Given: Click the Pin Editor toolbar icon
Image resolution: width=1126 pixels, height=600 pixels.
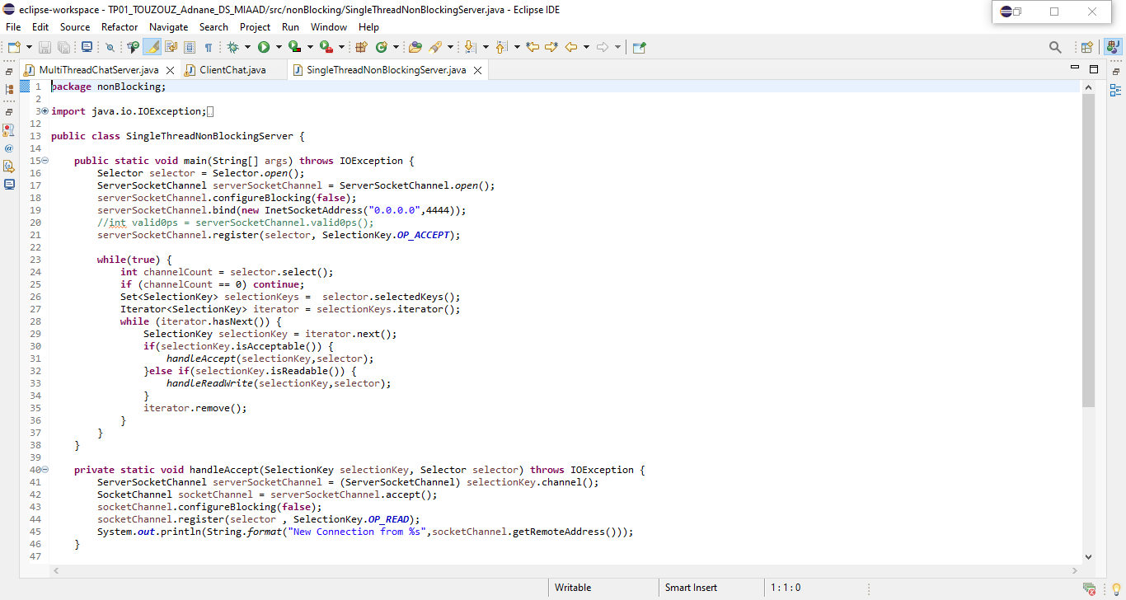Looking at the screenshot, I should (639, 47).
